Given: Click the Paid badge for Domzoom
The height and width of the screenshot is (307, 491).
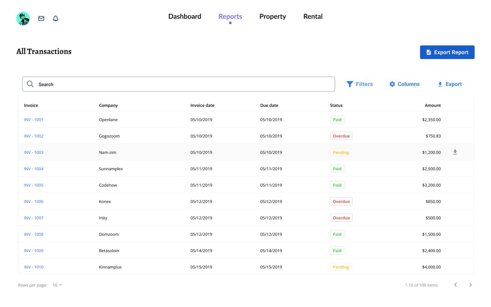Looking at the screenshot, I should [x=337, y=234].
